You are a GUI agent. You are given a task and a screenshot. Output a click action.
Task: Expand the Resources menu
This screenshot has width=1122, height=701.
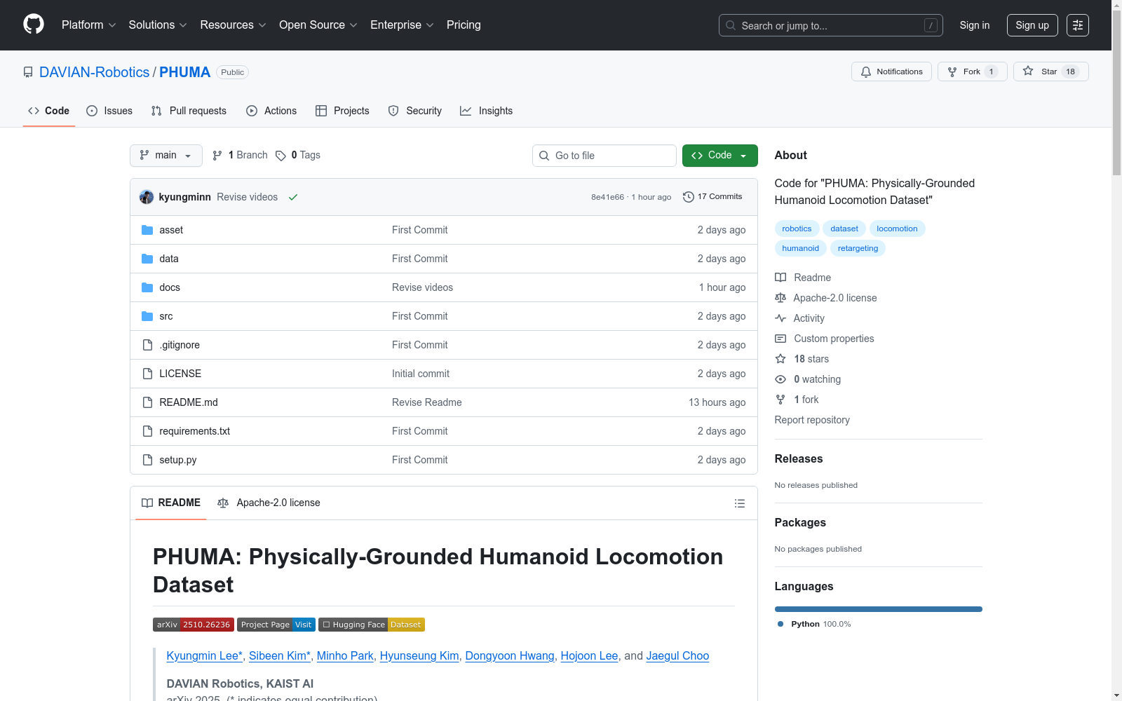(x=234, y=25)
